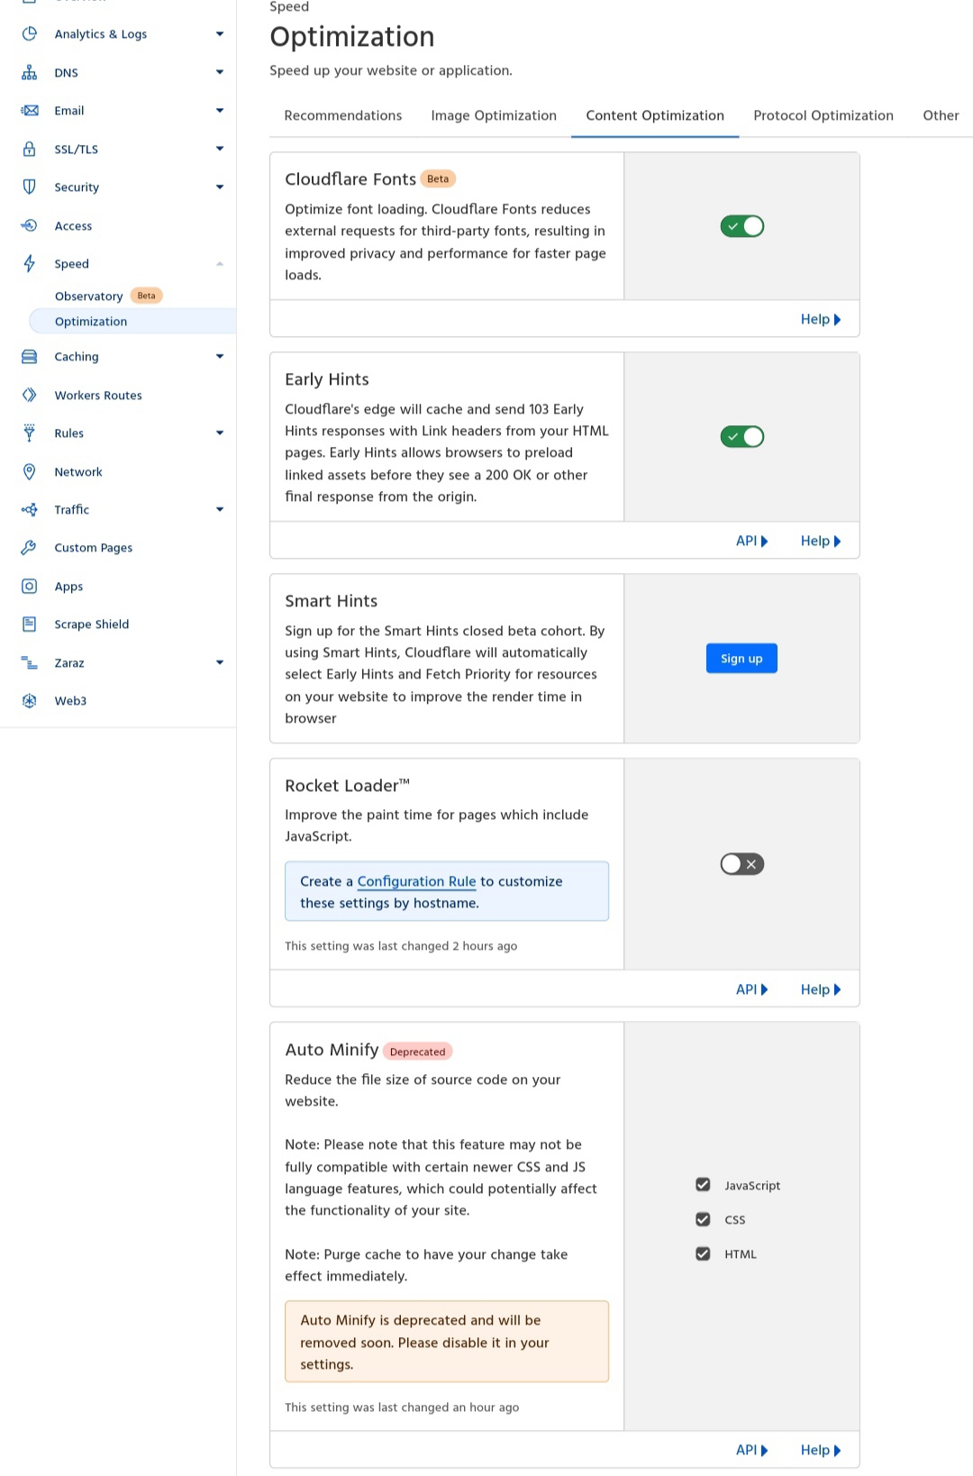This screenshot has width=973, height=1476.
Task: Open Observatory in the Speed submenu
Action: pos(88,296)
